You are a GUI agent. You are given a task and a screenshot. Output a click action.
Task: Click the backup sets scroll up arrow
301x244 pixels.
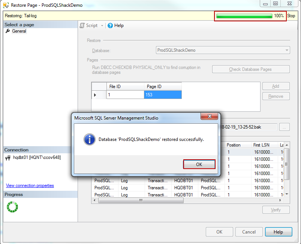pyautogui.click(x=287, y=145)
